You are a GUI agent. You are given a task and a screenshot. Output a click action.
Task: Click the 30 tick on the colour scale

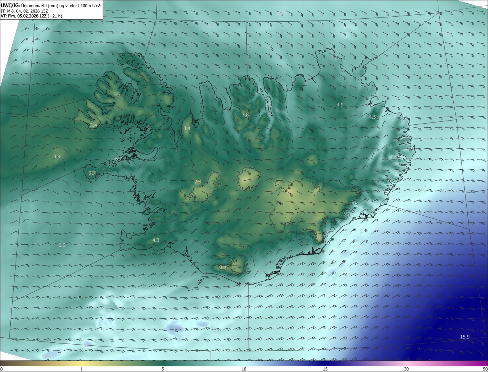click(x=406, y=369)
